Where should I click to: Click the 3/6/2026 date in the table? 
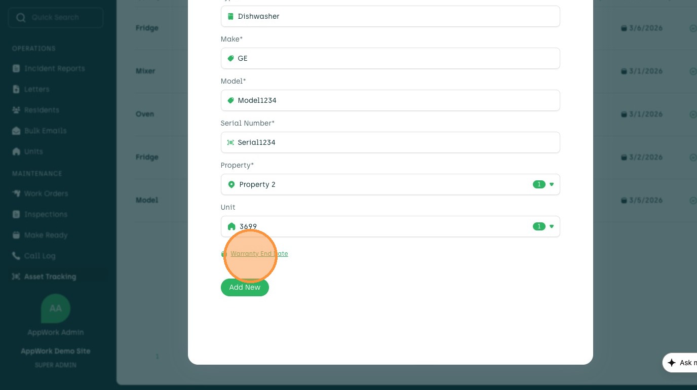point(646,28)
